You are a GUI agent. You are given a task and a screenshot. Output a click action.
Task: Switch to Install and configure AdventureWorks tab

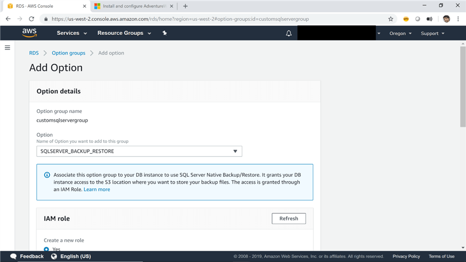tap(134, 6)
